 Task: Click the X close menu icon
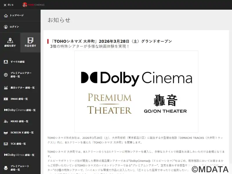pos(5,5)
